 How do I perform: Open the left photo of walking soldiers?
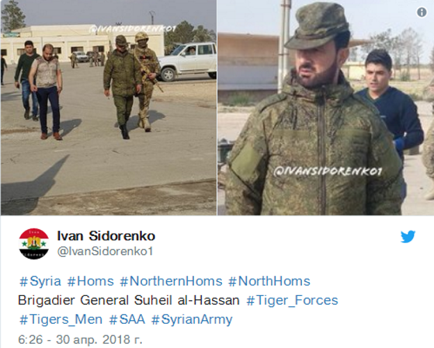[x=108, y=108]
